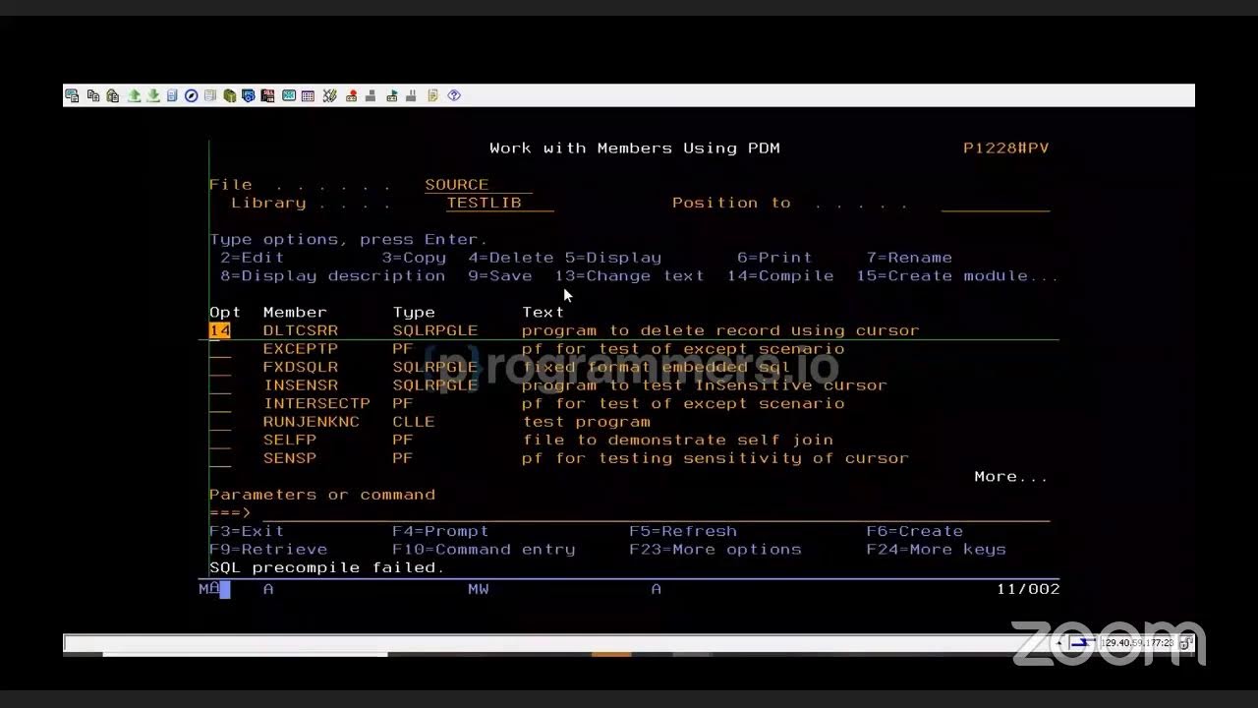Click the Opt field next to SELFP
Screen dimensions: 1258x708
[220, 440]
